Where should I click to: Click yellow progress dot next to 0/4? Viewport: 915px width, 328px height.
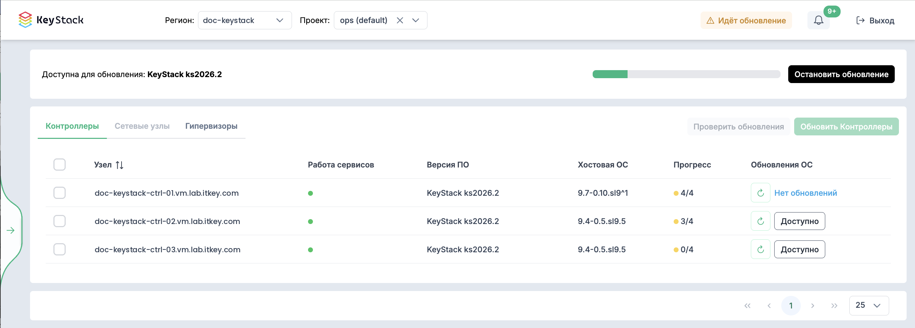(675, 250)
